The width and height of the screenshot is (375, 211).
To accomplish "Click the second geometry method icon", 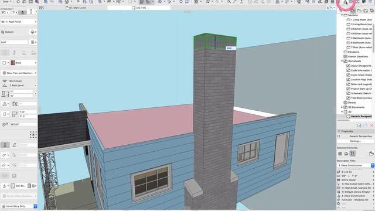I will point(14,53).
